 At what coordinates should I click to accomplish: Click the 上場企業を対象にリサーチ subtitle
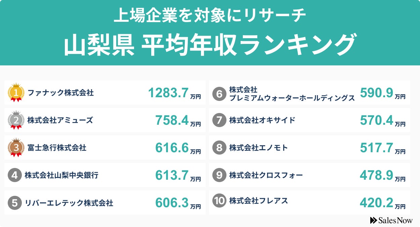pos(210,16)
